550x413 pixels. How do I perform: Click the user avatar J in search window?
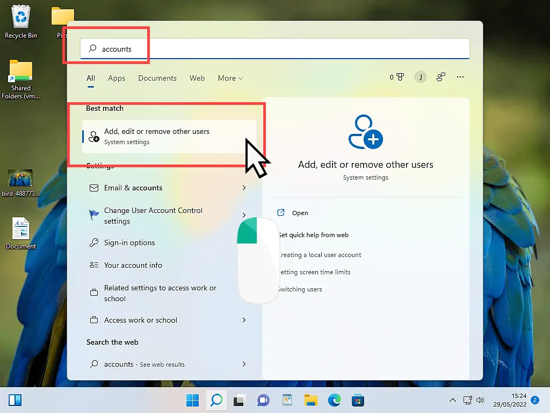tap(421, 77)
